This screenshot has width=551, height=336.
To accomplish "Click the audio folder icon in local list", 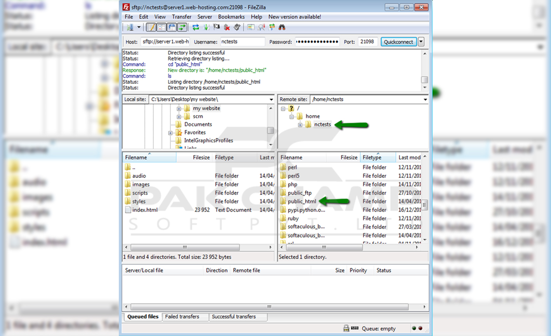I will (x=128, y=176).
